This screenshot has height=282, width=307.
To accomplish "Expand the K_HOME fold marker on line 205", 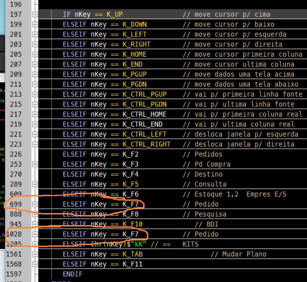I will (x=35, y=54).
